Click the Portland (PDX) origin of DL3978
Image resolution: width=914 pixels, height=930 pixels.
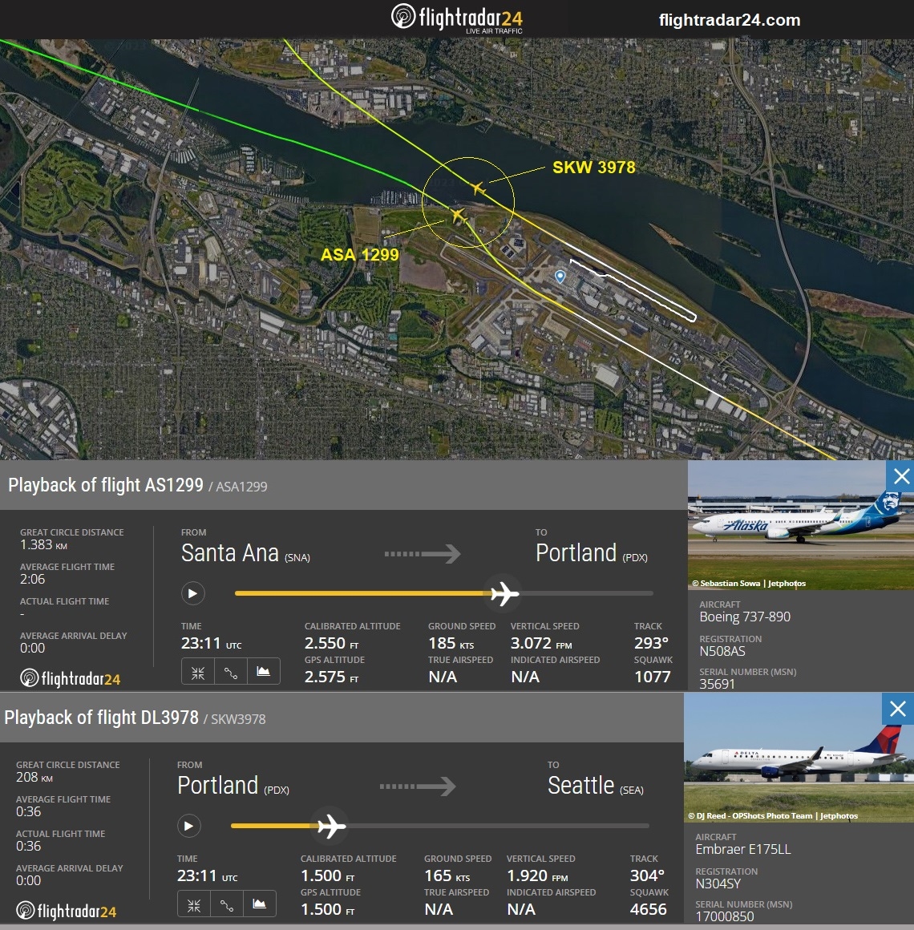(x=233, y=785)
